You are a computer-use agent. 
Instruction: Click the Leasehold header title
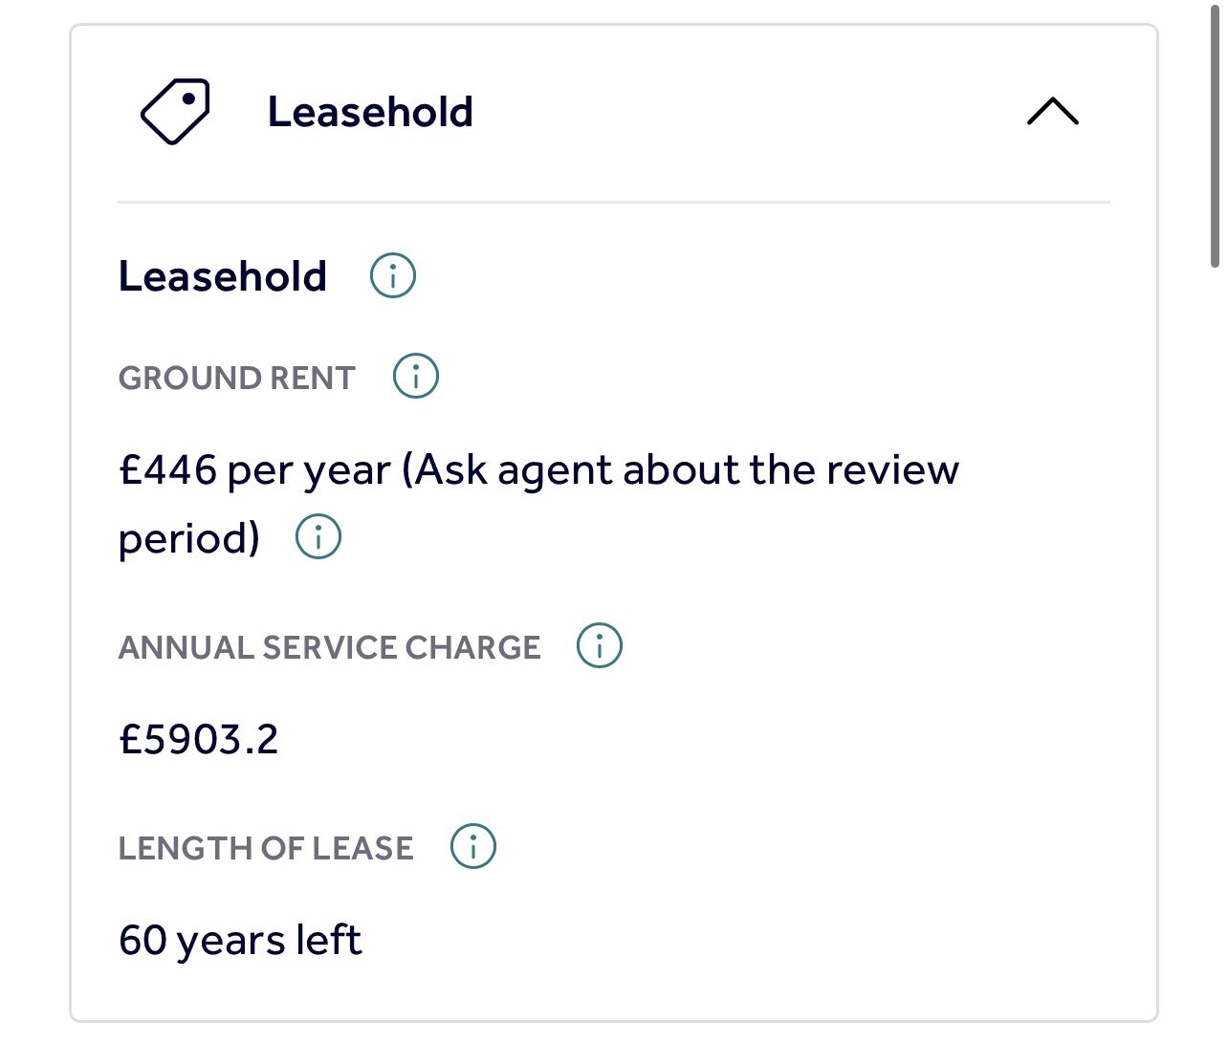coord(370,112)
